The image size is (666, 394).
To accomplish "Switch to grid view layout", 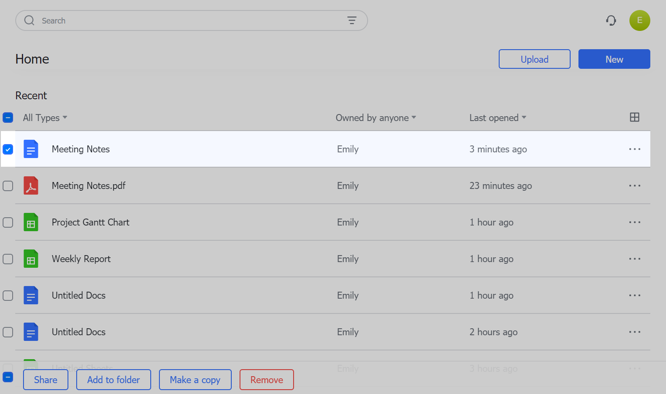I will pyautogui.click(x=635, y=117).
